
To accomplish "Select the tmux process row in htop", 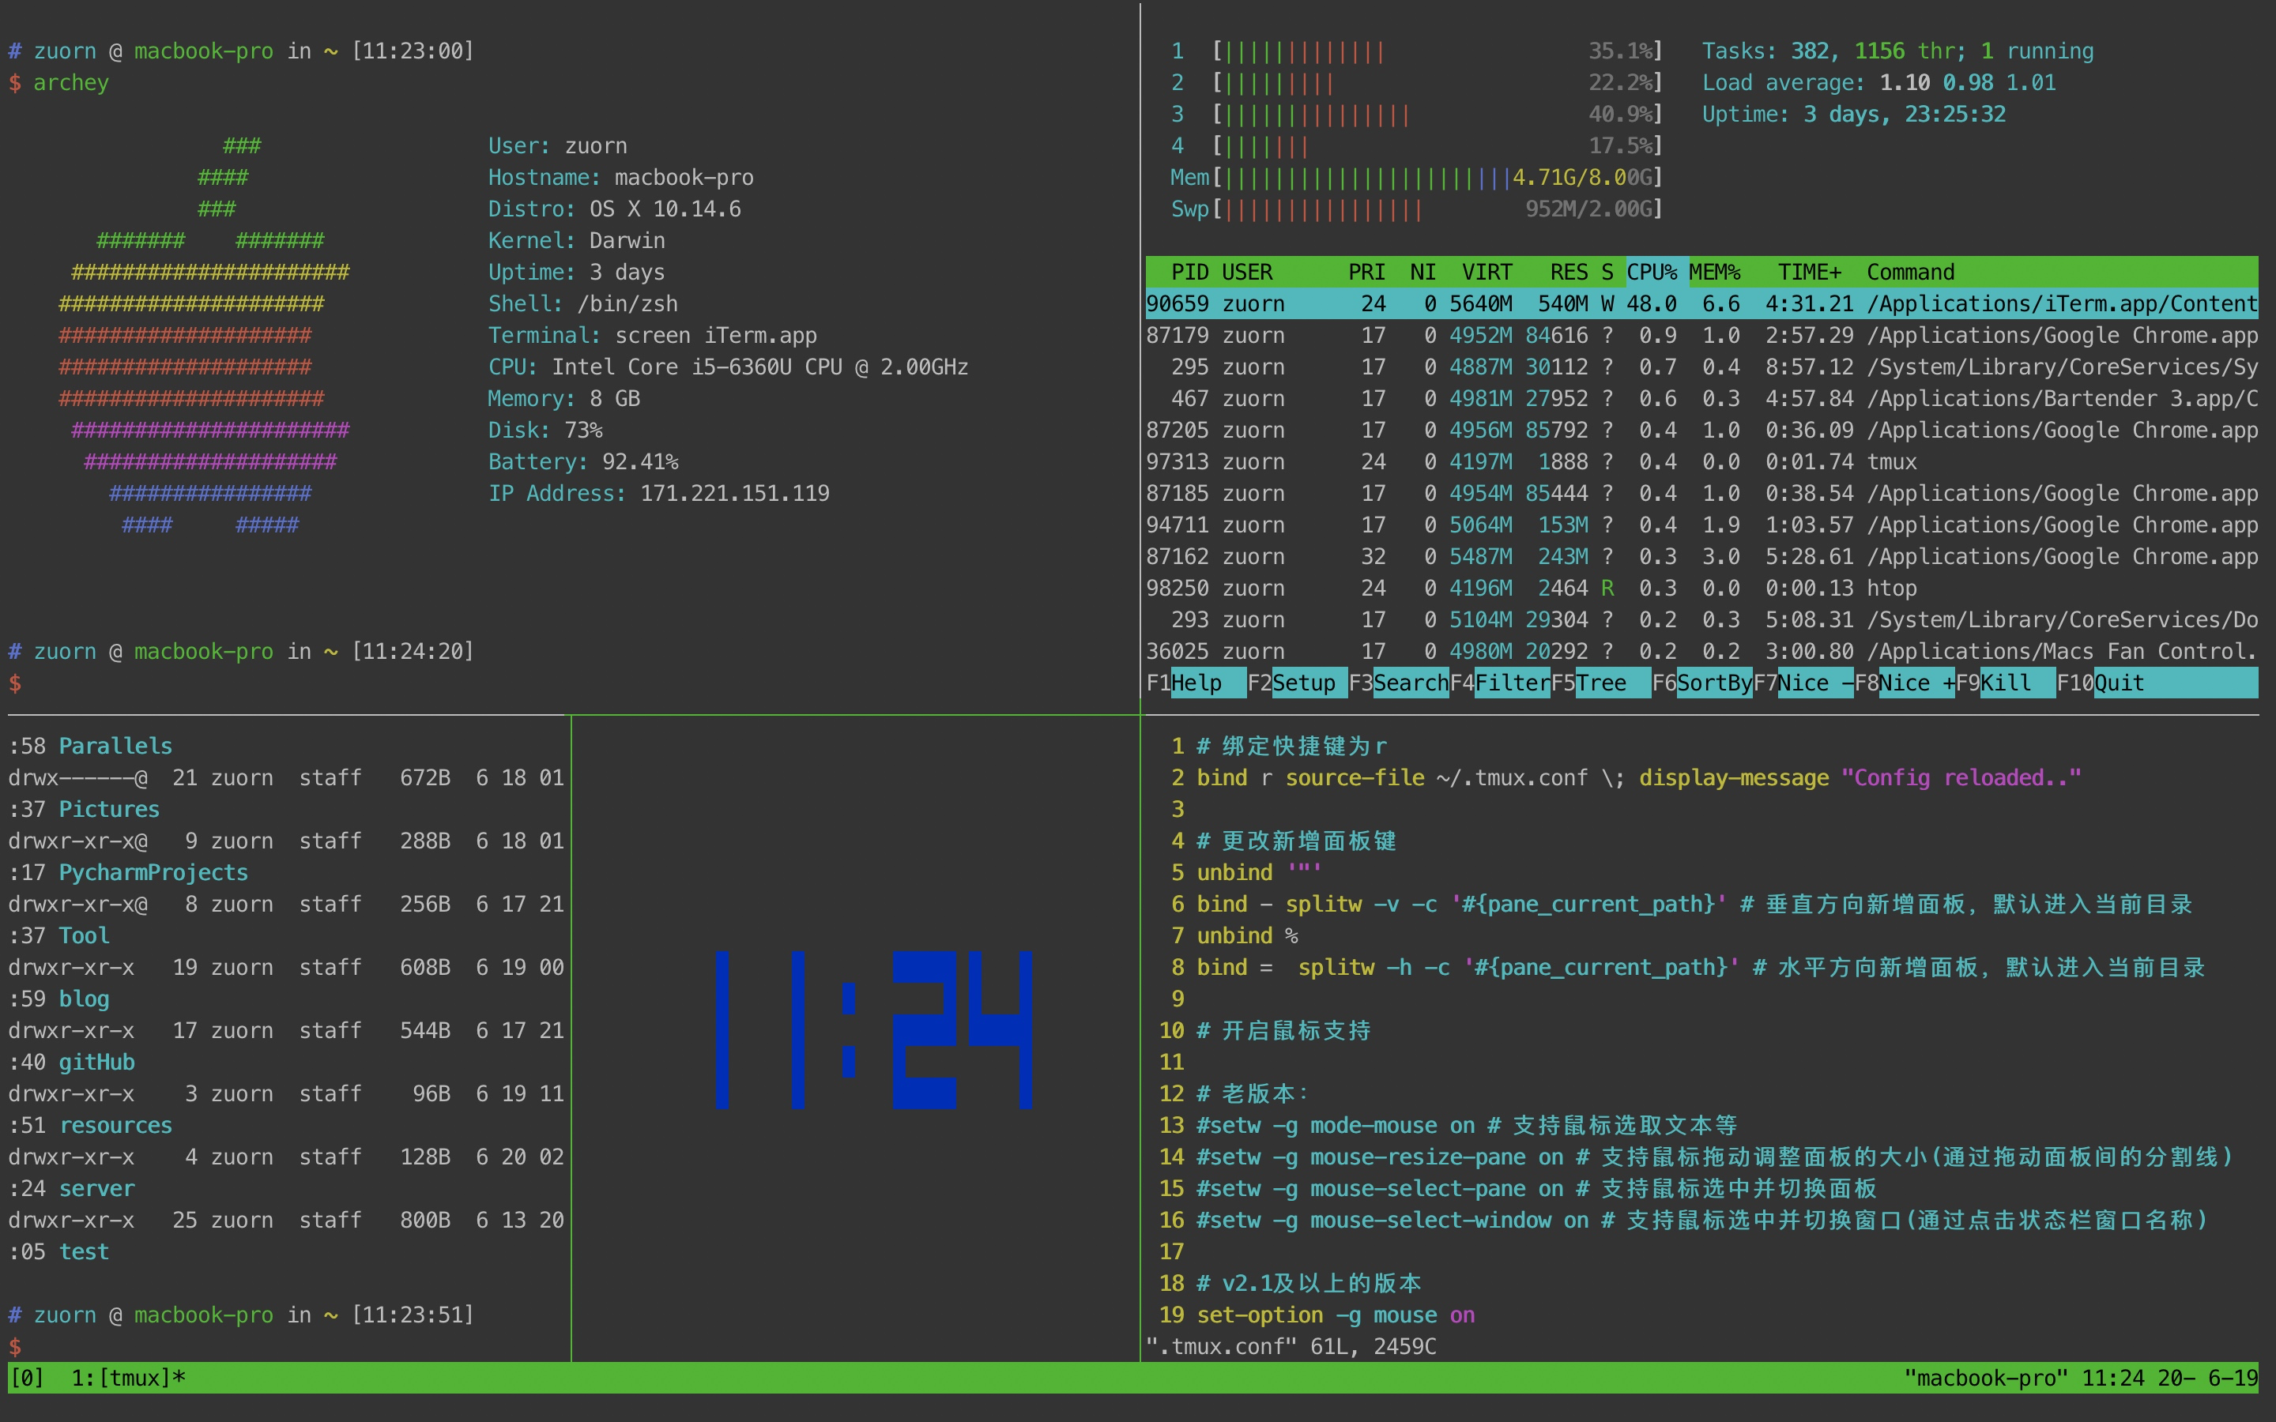I will [x=1890, y=462].
